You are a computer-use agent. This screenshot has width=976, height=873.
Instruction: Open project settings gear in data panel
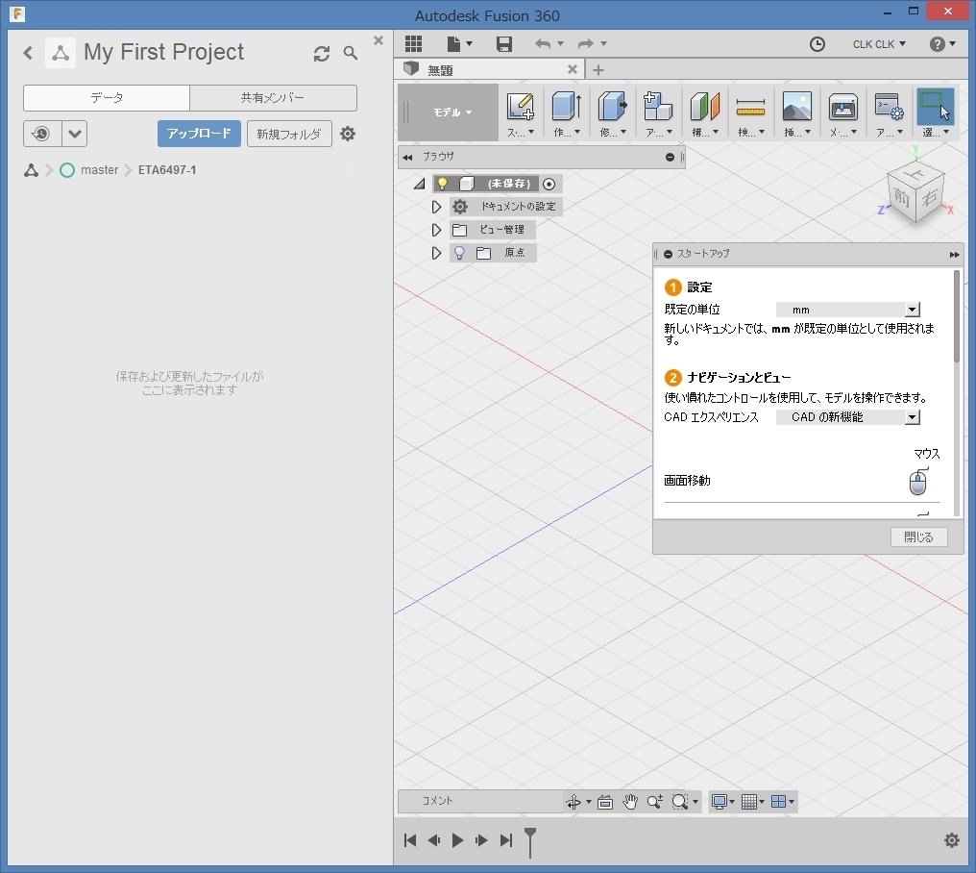click(348, 134)
